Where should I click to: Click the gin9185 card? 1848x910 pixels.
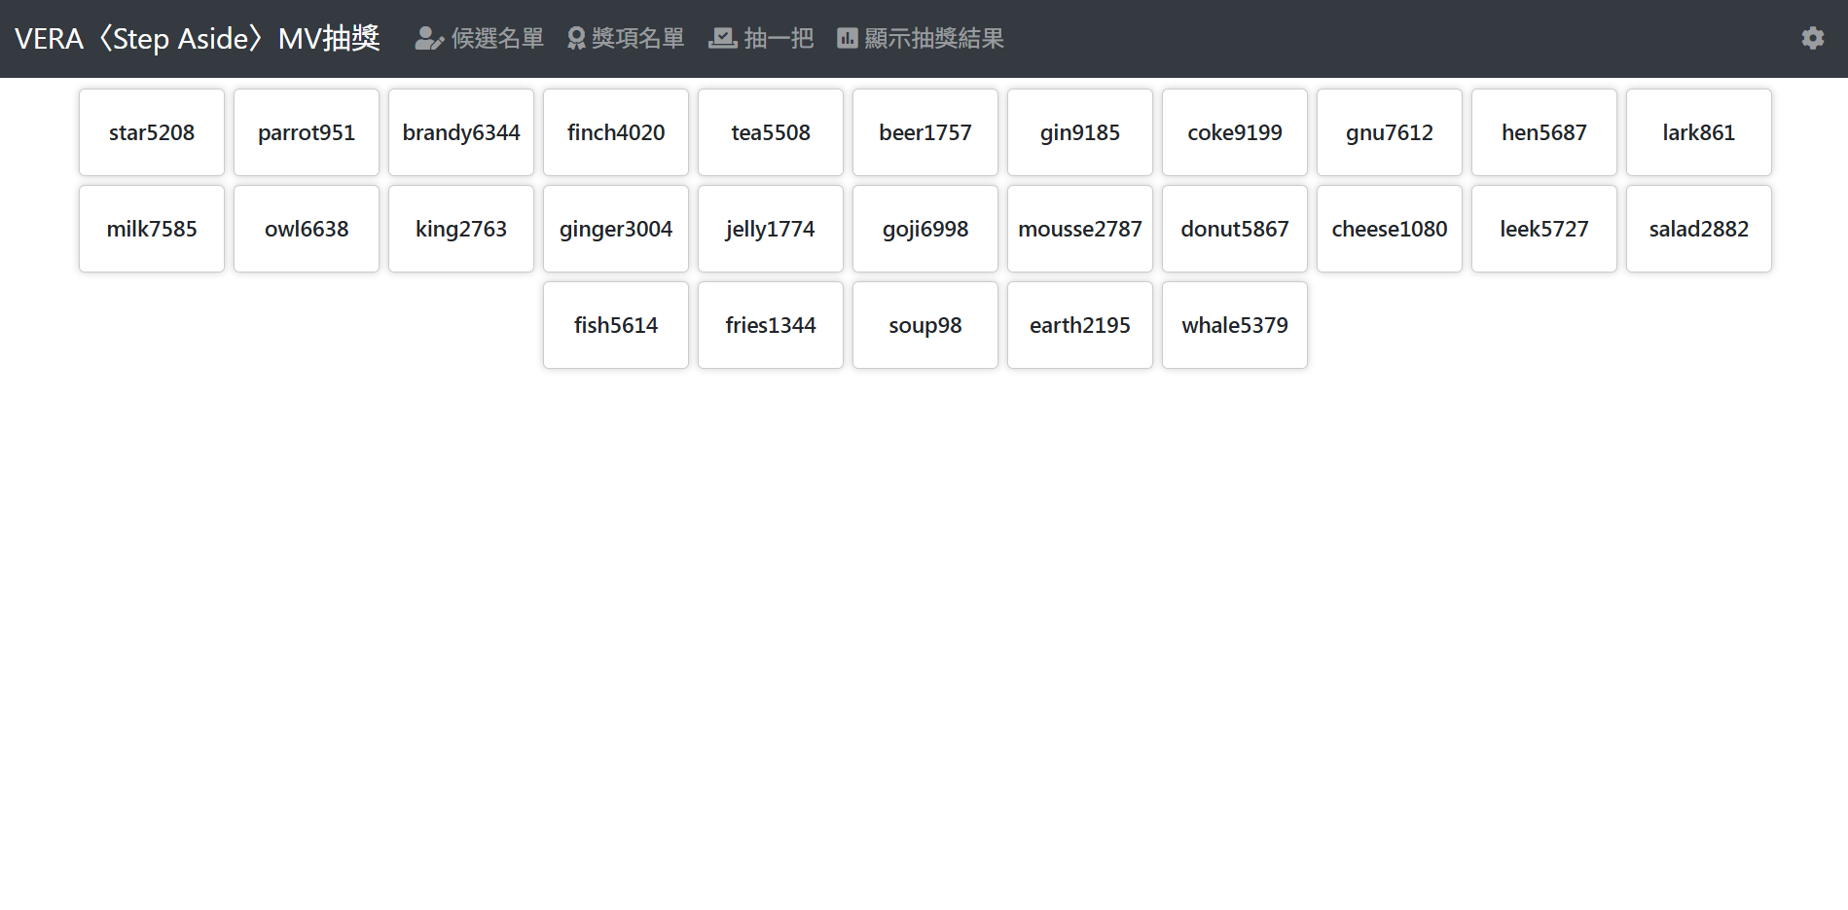(1080, 132)
